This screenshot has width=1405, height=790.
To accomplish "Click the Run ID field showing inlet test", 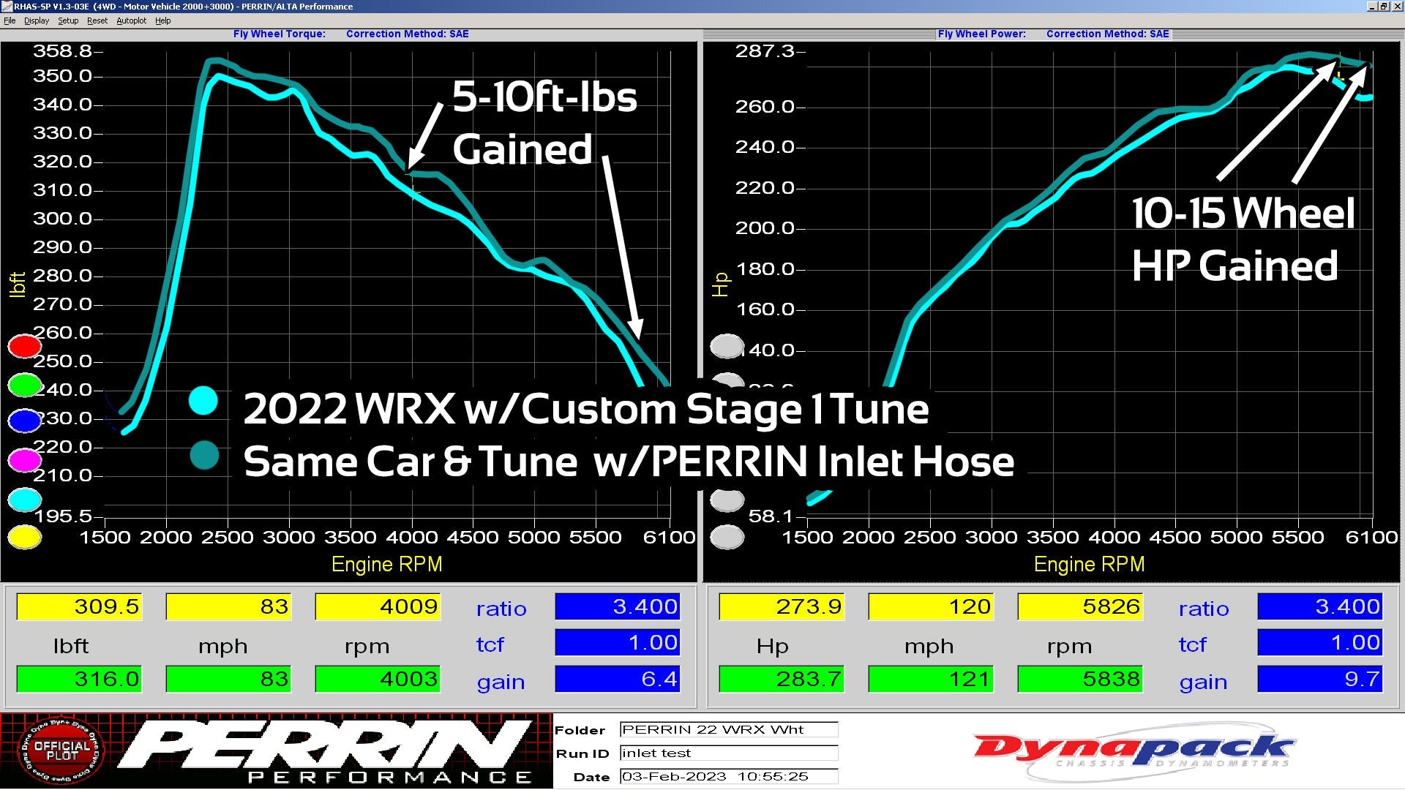I will [728, 753].
